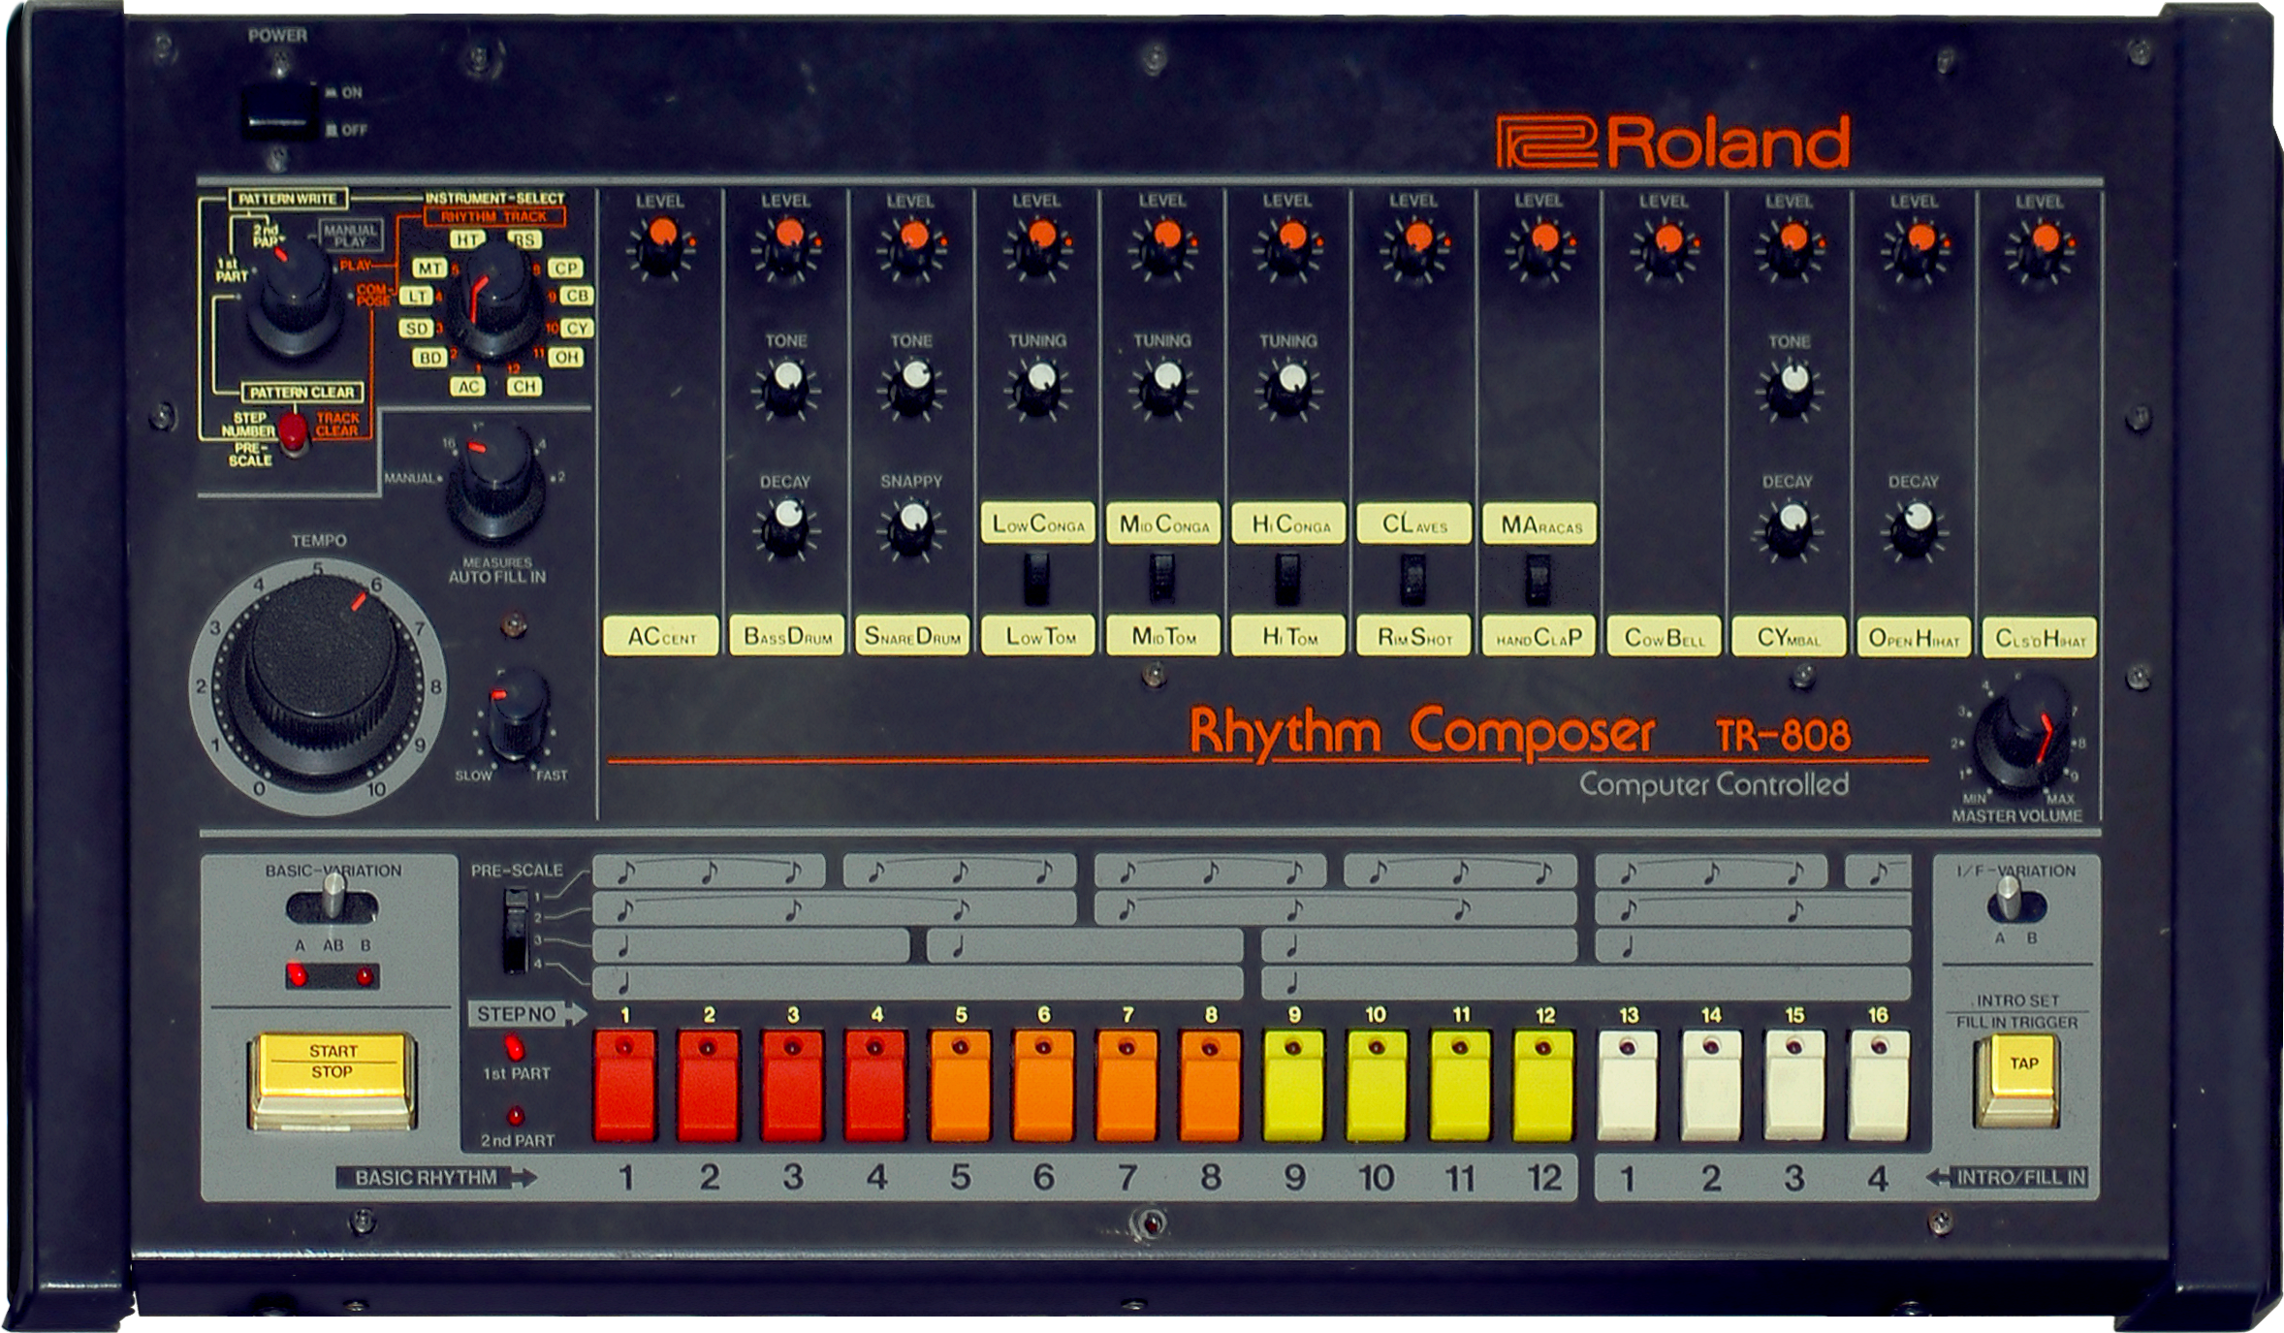Click the Cow Bell instrument label
Screen dimensions: 2284x1333
[1665, 637]
